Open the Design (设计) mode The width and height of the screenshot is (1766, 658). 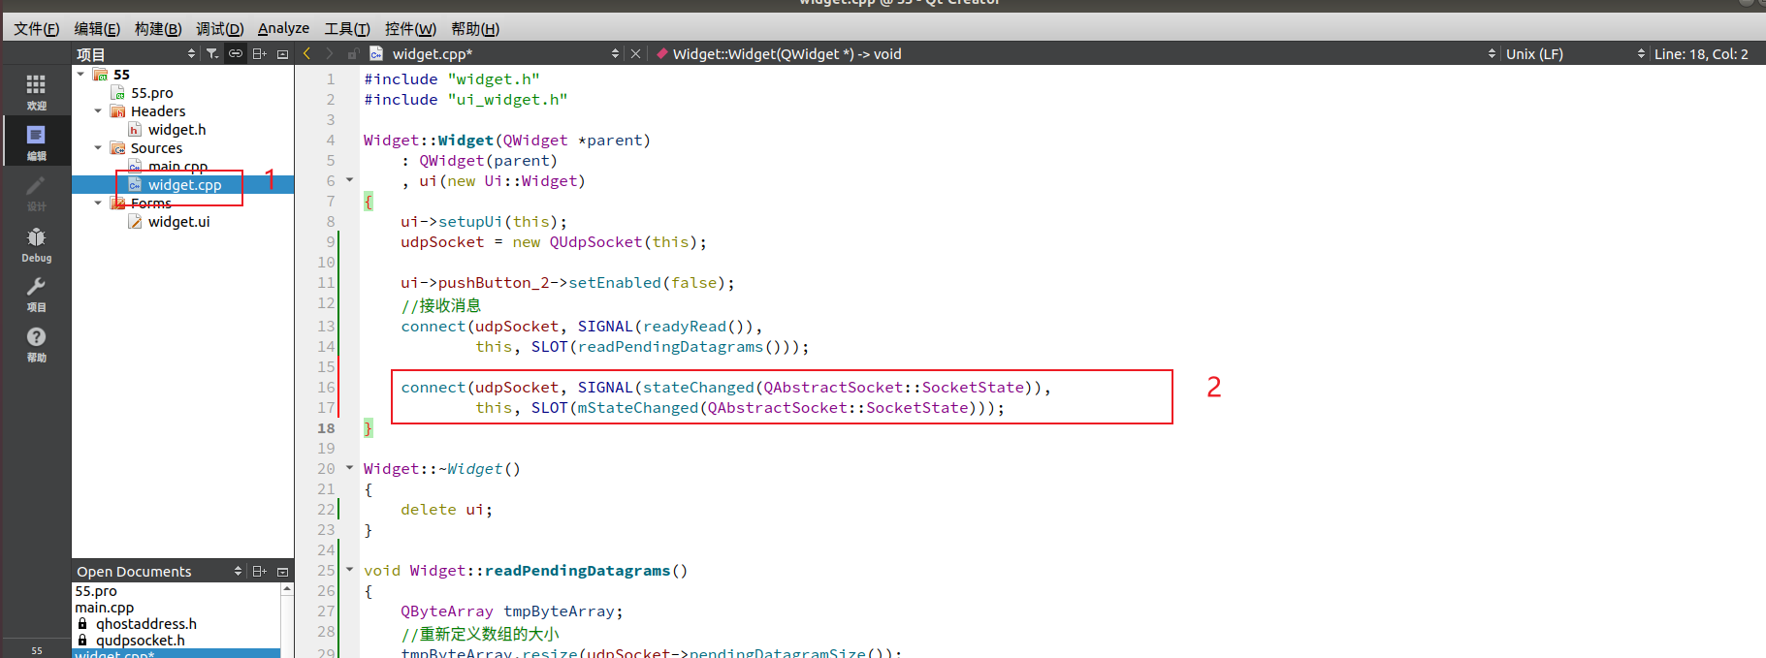pyautogui.click(x=36, y=192)
